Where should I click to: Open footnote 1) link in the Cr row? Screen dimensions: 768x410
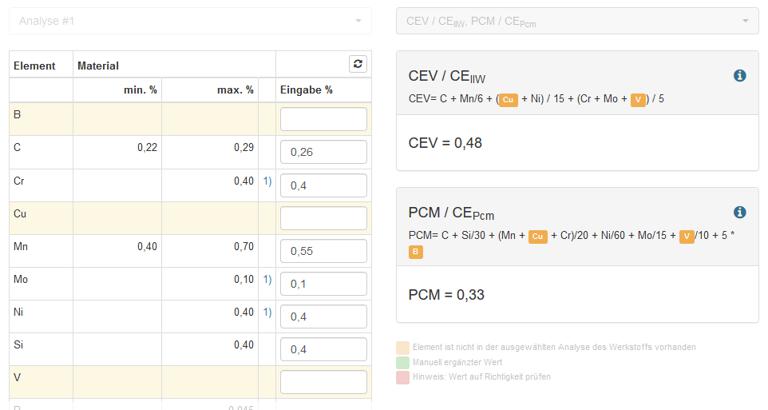click(x=267, y=181)
